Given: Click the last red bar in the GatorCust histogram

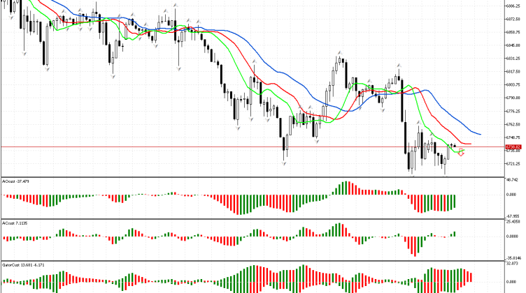Looking at the screenshot, I should [x=471, y=276].
